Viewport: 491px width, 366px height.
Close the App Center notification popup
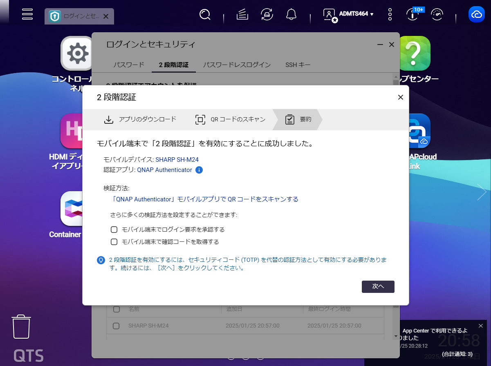481,326
